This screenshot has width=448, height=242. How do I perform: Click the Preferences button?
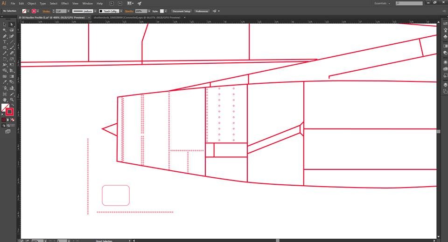pyautogui.click(x=202, y=11)
